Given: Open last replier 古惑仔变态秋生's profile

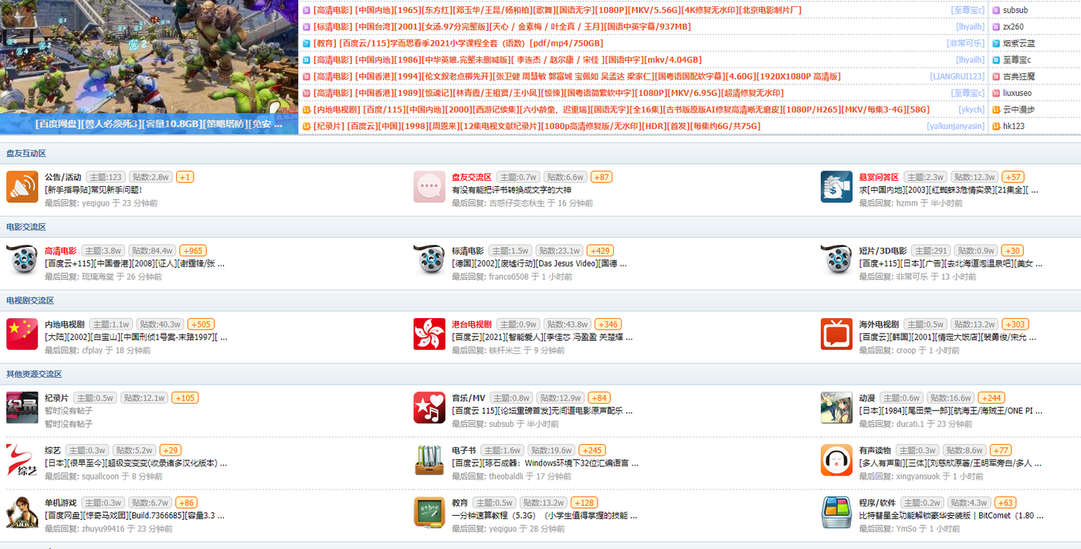Looking at the screenshot, I should pyautogui.click(x=517, y=203).
